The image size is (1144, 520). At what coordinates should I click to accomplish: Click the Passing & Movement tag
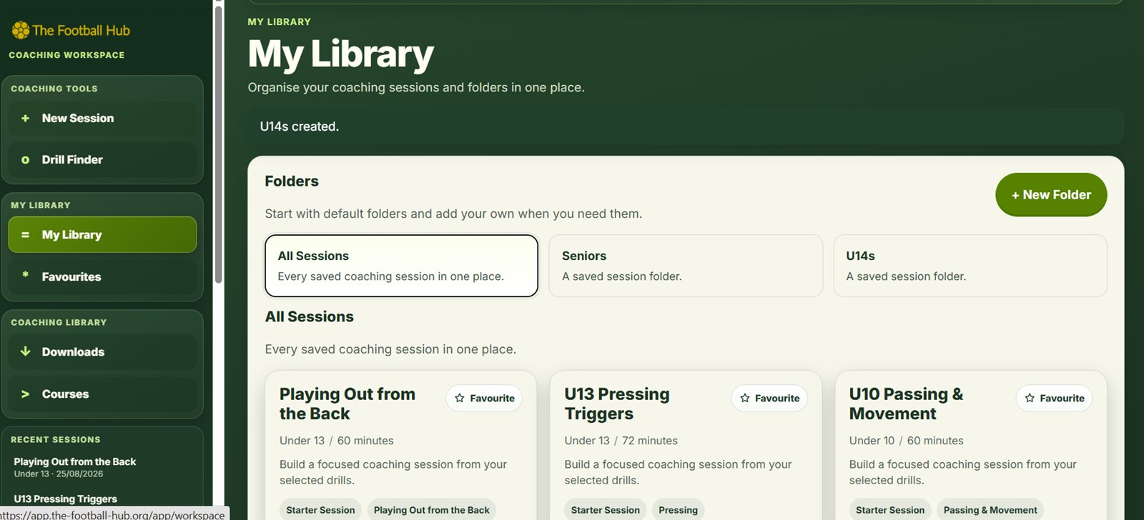click(x=990, y=509)
